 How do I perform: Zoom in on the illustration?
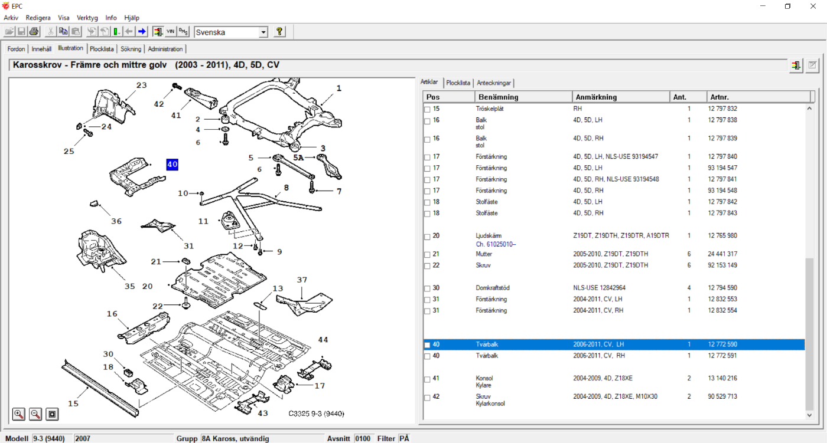tap(19, 414)
